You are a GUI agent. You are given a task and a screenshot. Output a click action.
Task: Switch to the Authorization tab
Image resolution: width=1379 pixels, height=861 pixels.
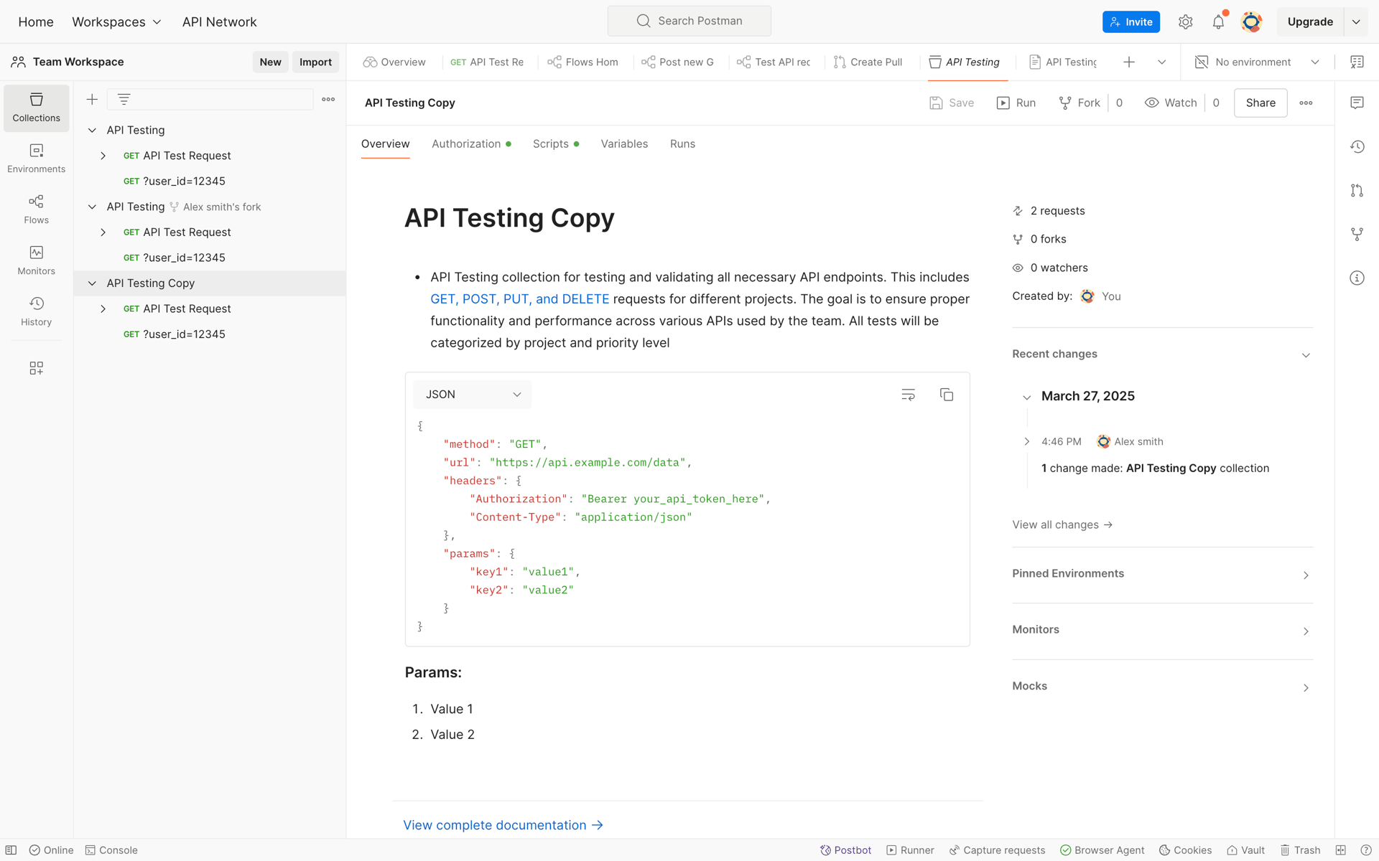point(471,144)
